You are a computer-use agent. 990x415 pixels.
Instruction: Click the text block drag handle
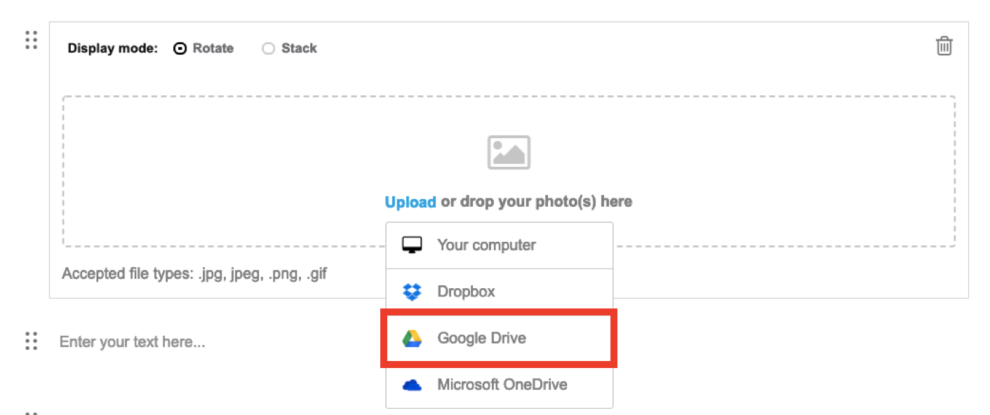point(31,341)
